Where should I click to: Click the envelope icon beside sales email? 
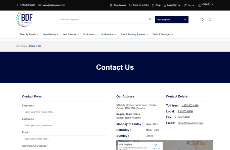pos(40,5)
